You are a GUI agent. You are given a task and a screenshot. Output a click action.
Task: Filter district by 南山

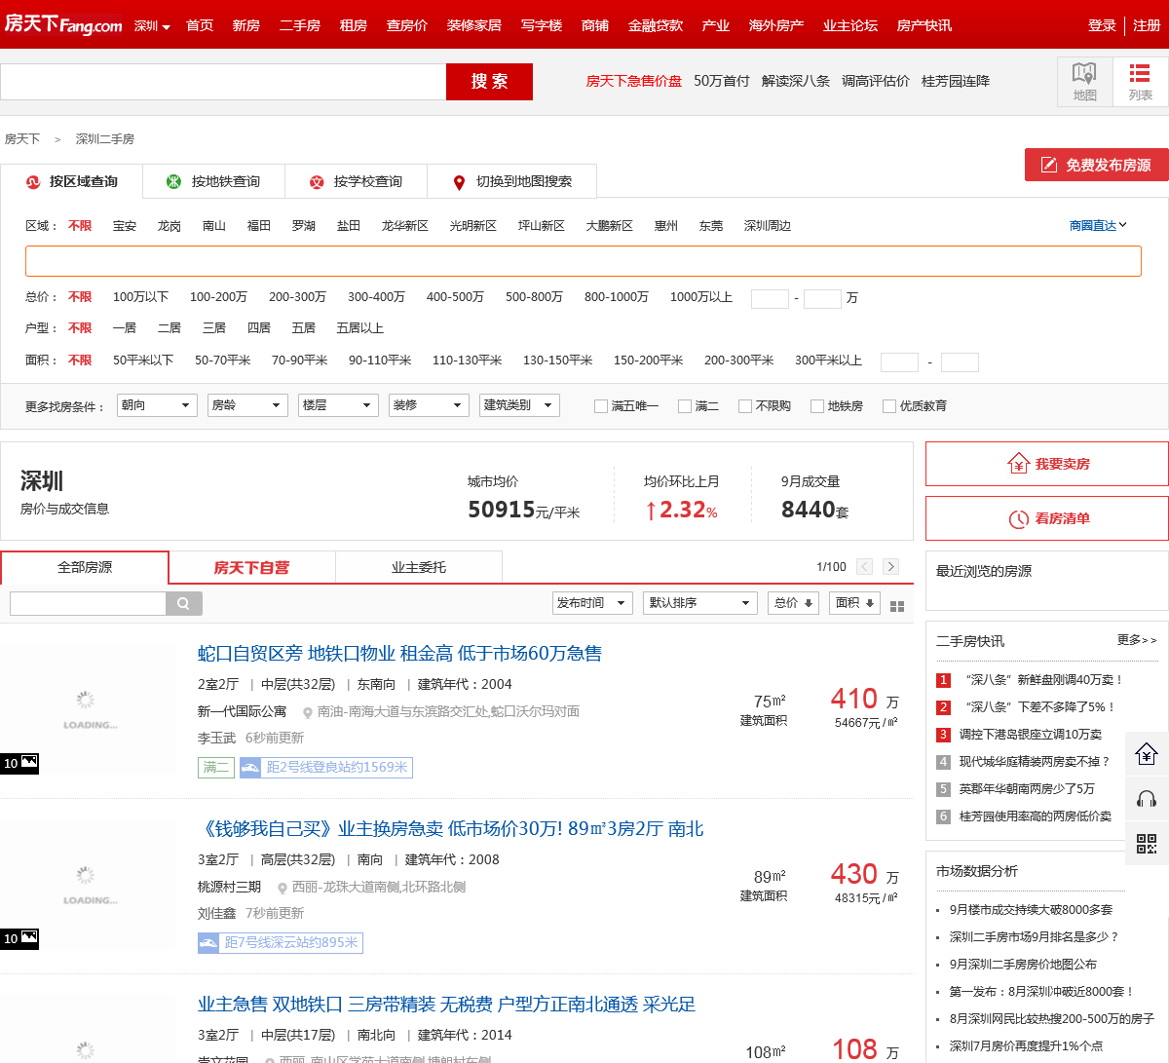[x=214, y=225]
